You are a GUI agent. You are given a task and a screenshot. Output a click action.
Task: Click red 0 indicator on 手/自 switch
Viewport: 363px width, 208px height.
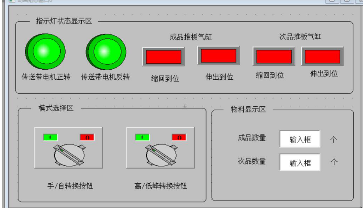point(87,137)
